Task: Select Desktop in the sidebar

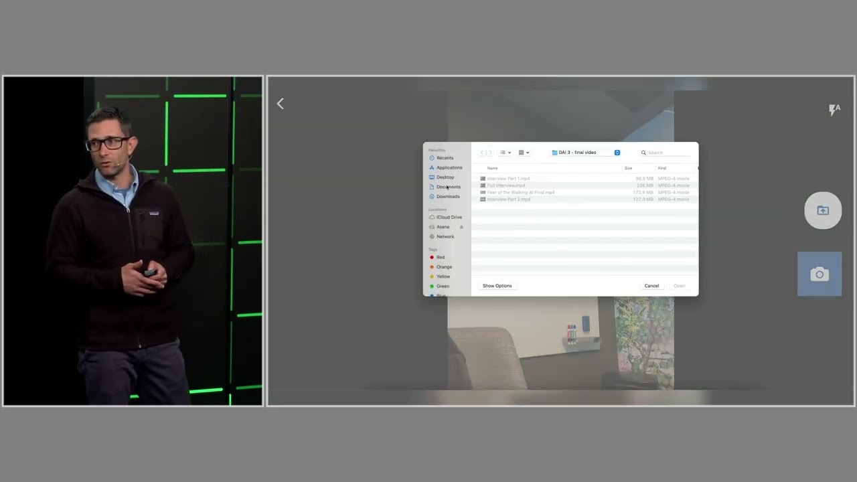Action: (x=441, y=177)
